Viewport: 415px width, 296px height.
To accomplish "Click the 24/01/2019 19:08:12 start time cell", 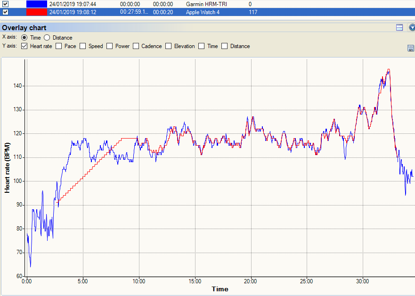I will point(73,12).
